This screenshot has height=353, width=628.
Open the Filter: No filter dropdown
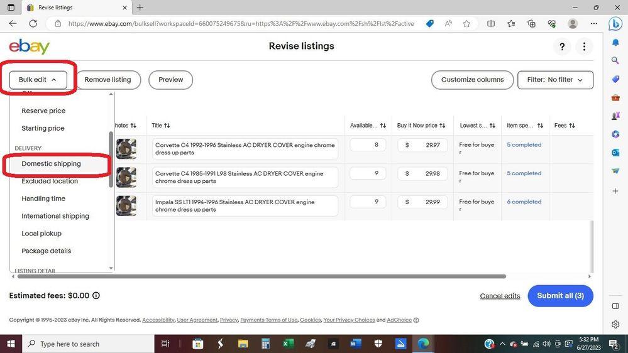[x=555, y=80]
